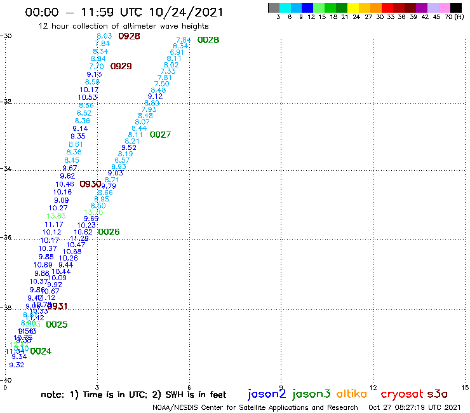Viewport: 470px width, 413px height.
Task: Click the green 0027 time marker
Action: (x=160, y=135)
